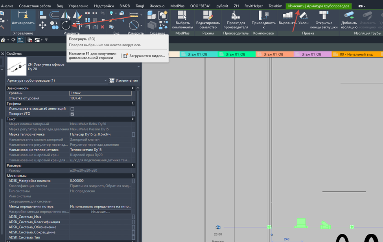Click associate button beside ADSK_Система_Имя
The image size is (383, 242).
coord(133,217)
